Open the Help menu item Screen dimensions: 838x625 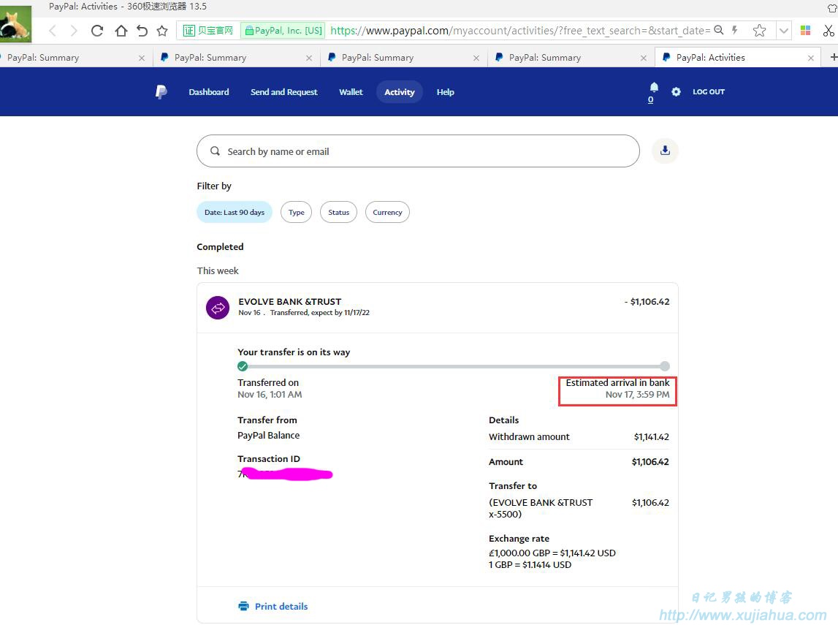(445, 92)
